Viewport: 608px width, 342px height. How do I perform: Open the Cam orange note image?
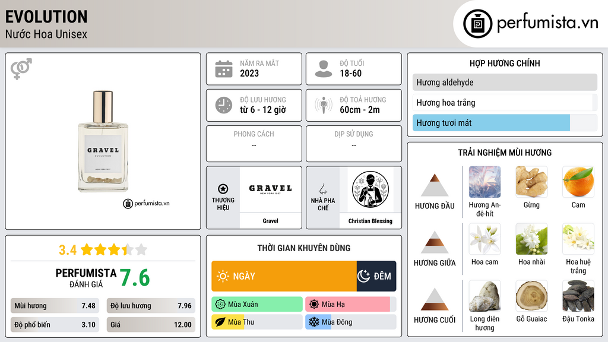(x=578, y=182)
